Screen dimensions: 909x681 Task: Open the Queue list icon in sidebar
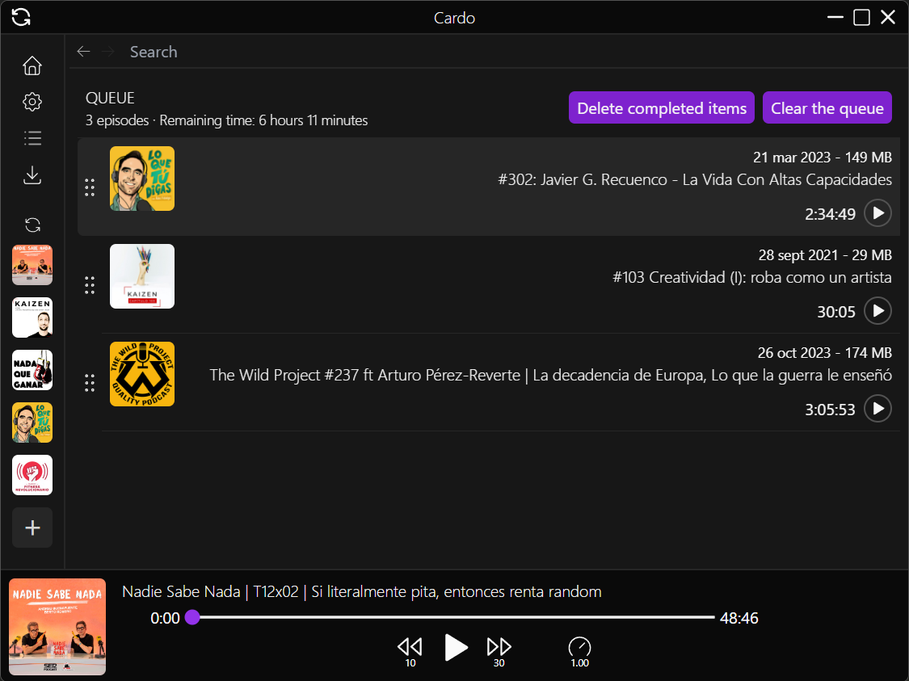coord(32,138)
